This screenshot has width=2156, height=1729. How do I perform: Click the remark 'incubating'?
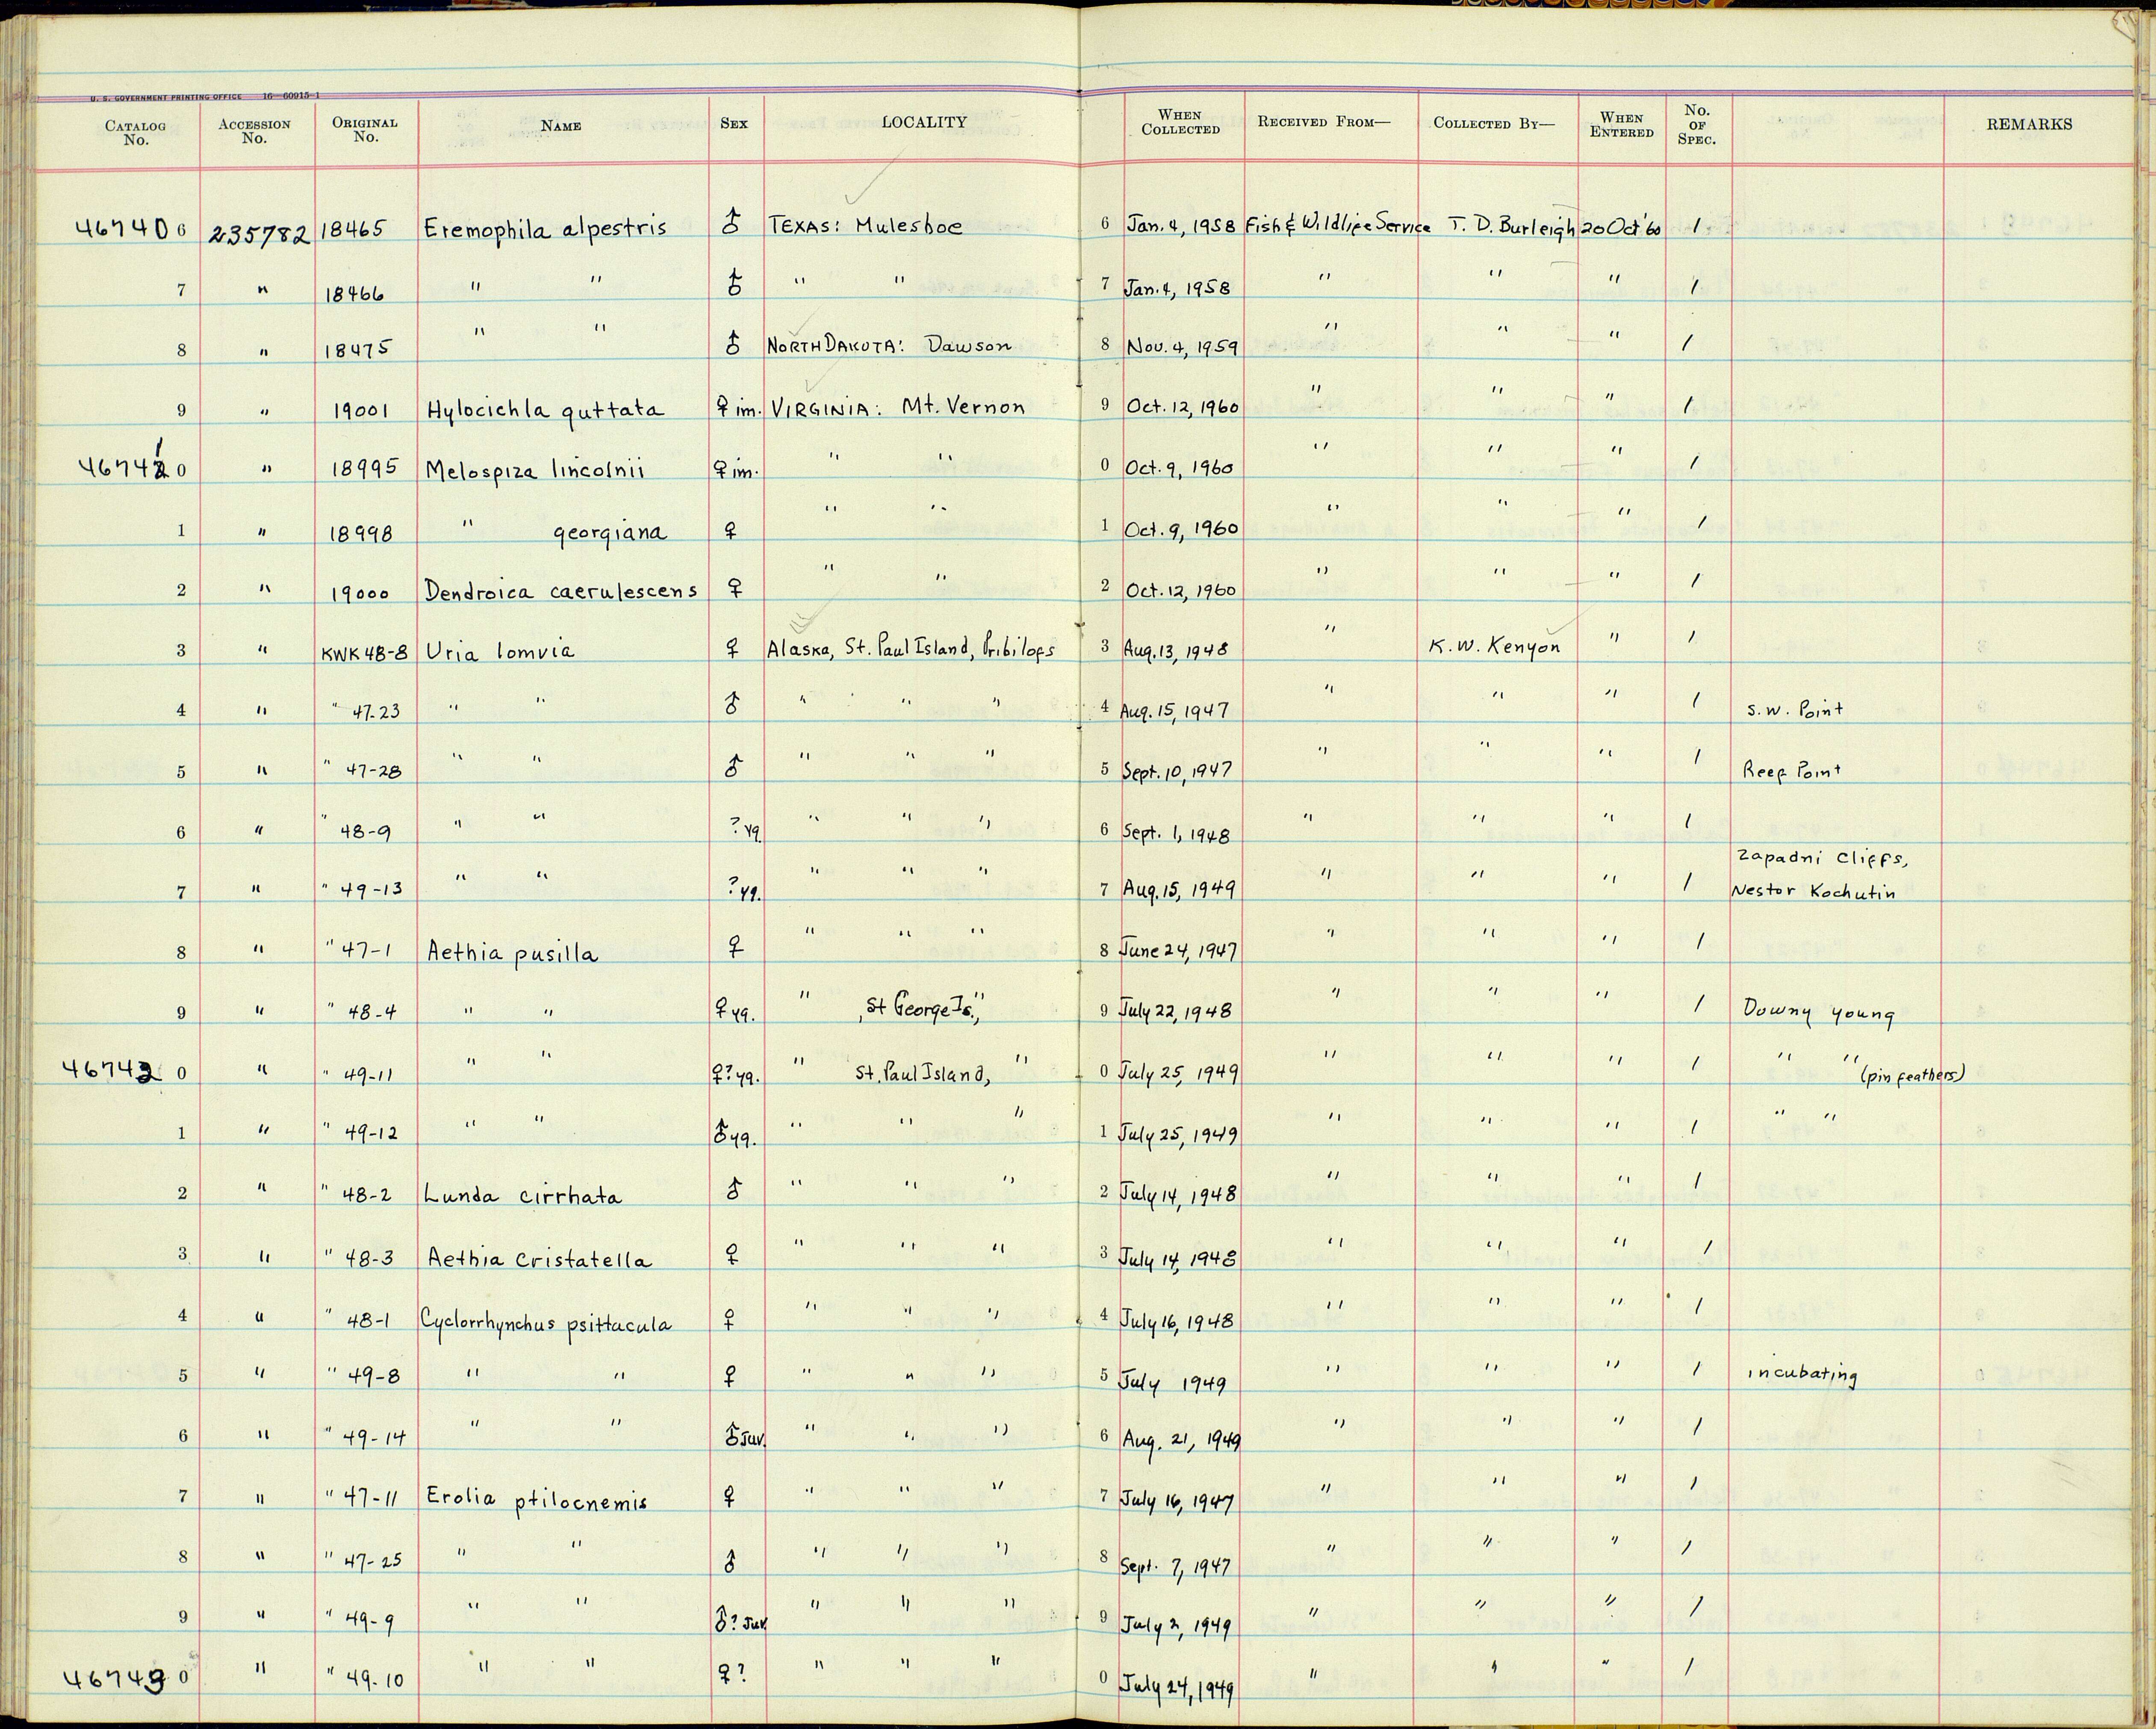click(x=1802, y=1376)
